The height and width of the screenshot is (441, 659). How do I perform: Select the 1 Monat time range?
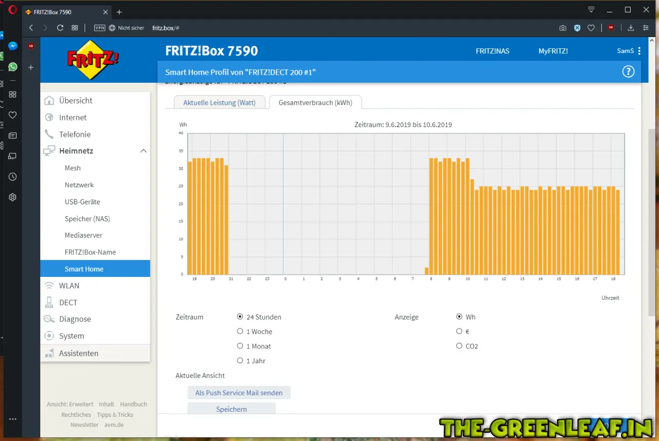point(240,346)
